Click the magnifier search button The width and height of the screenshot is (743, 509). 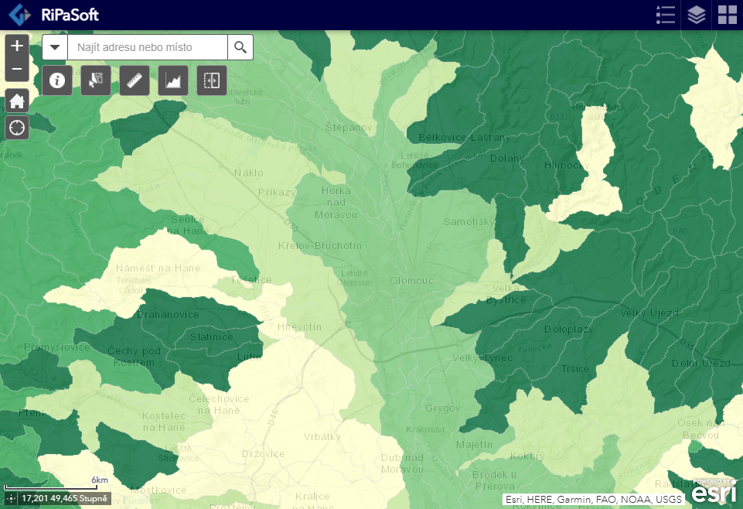click(240, 47)
